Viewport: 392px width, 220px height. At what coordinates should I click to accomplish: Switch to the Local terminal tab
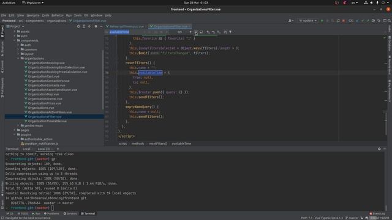pyautogui.click(x=26, y=149)
